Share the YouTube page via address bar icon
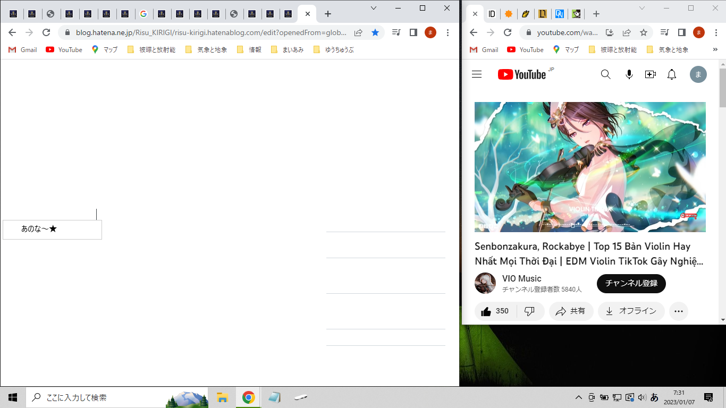726x408 pixels. (627, 32)
